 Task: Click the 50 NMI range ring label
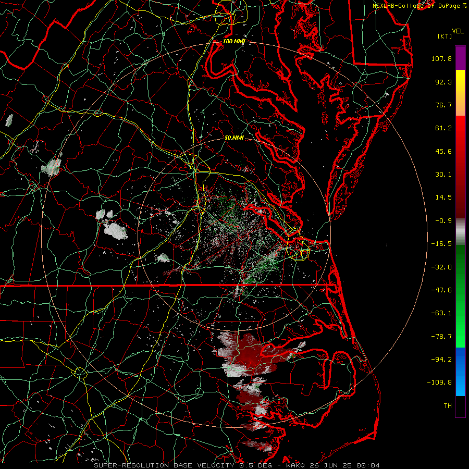pos(234,138)
